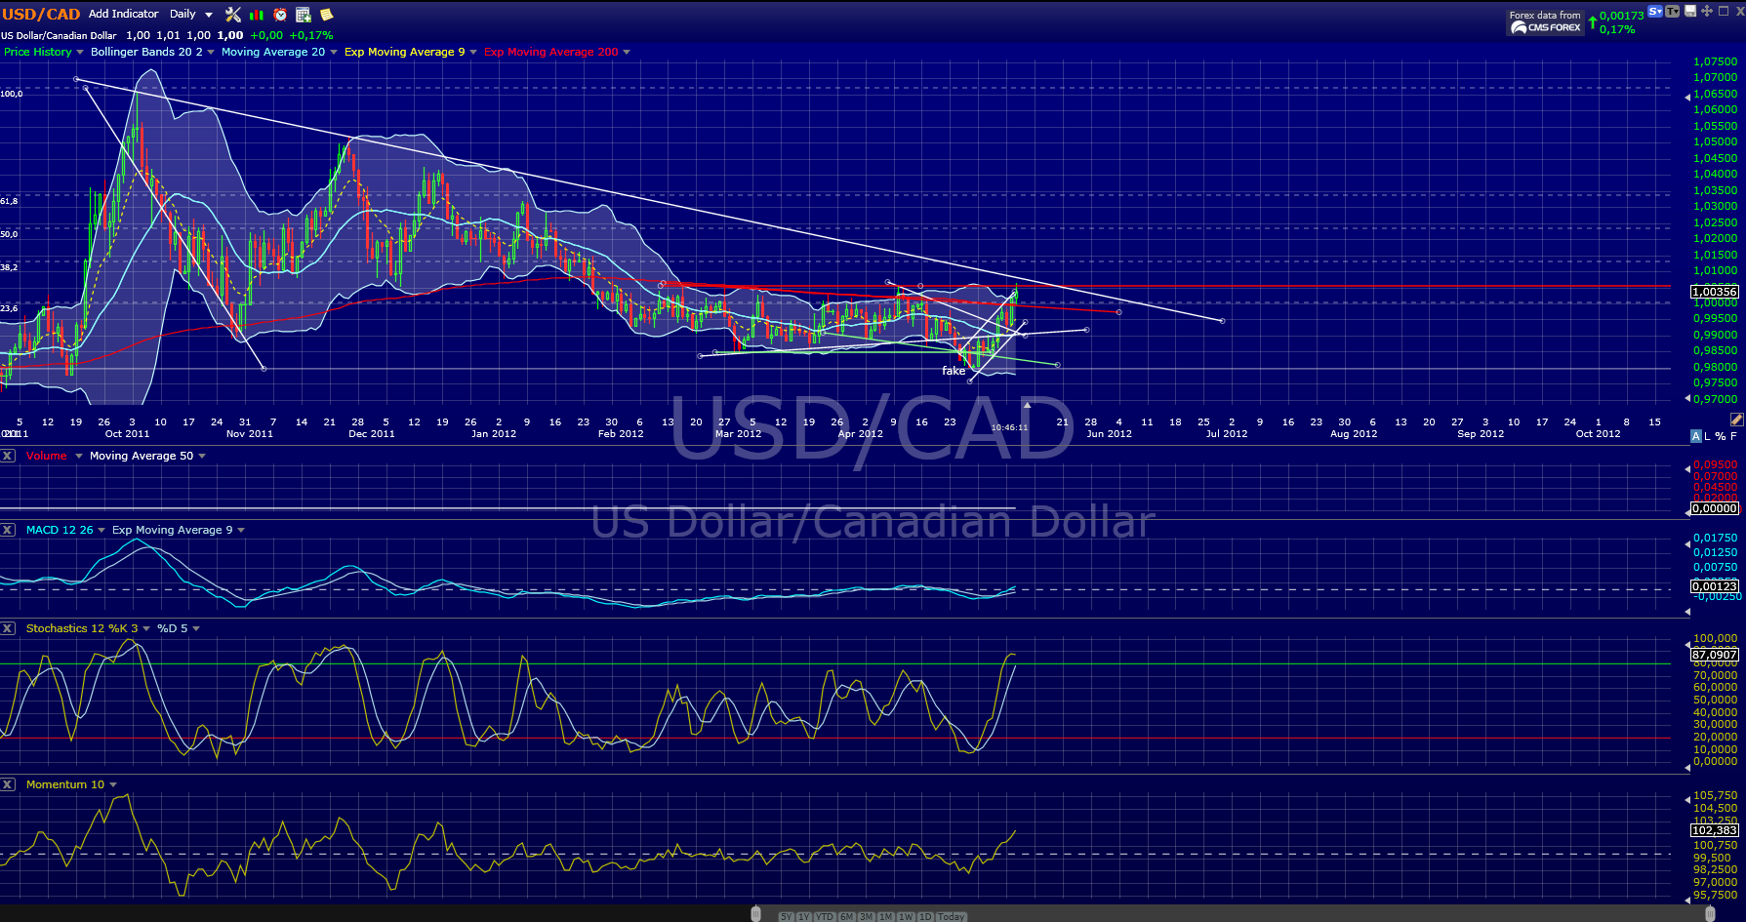1746x922 pixels.
Task: Click the right time range slider handle
Action: coord(1710,913)
